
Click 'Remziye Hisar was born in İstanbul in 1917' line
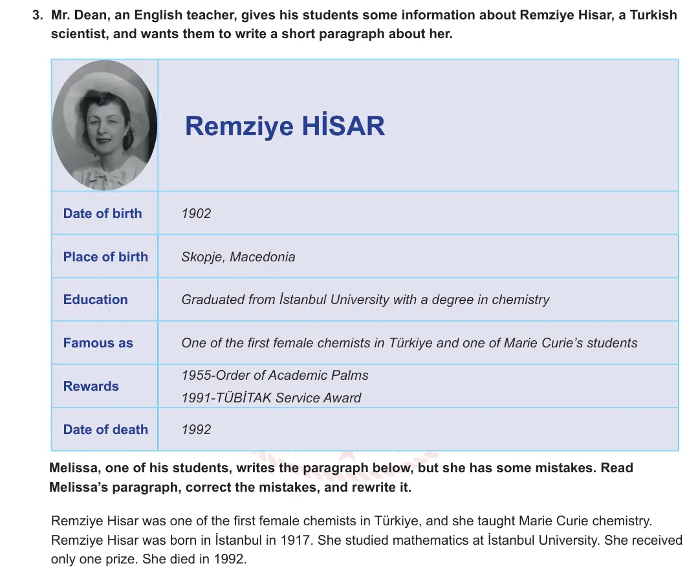click(x=366, y=540)
